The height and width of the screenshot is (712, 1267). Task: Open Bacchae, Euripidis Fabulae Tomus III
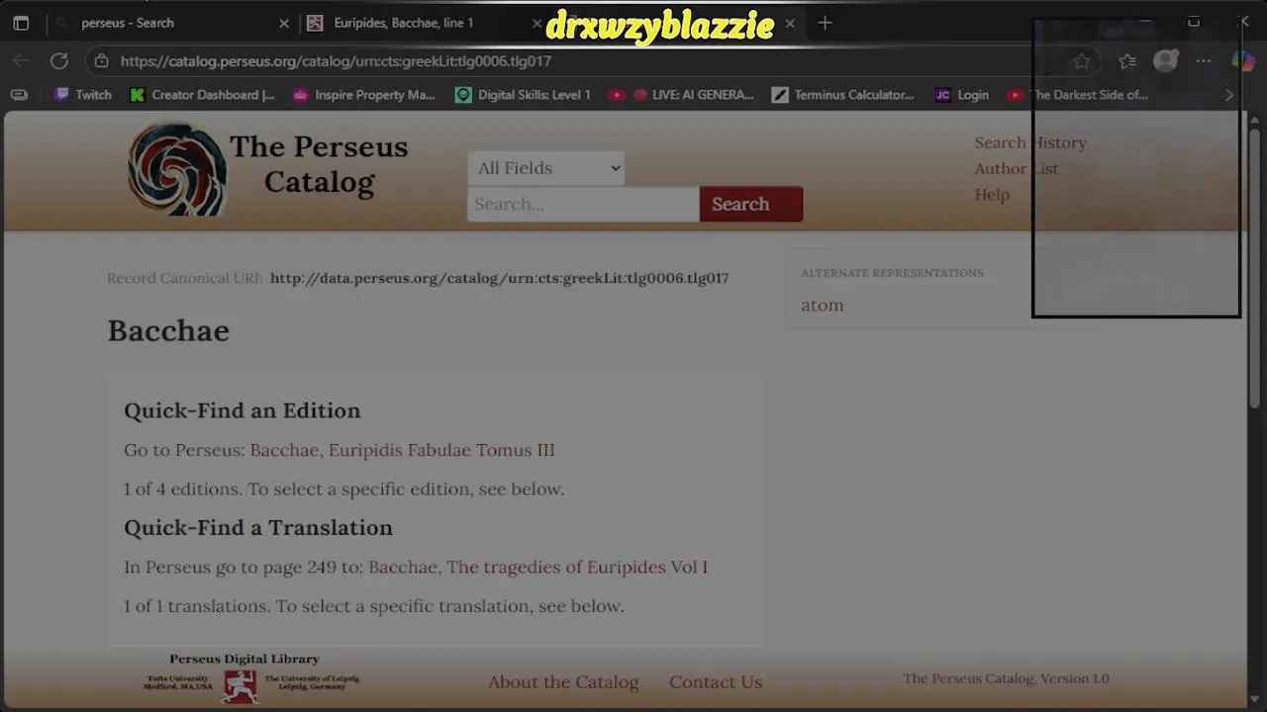click(402, 450)
